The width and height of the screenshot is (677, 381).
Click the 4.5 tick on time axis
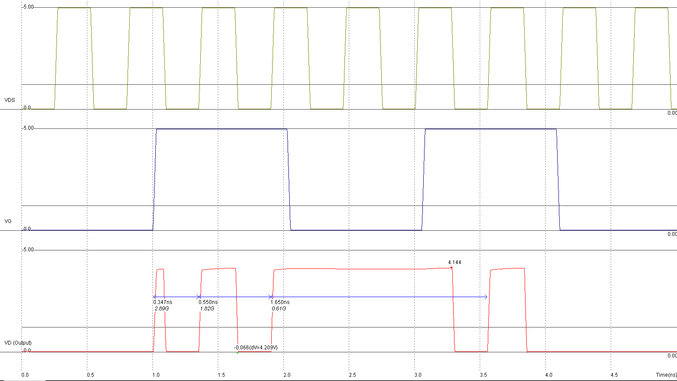614,375
